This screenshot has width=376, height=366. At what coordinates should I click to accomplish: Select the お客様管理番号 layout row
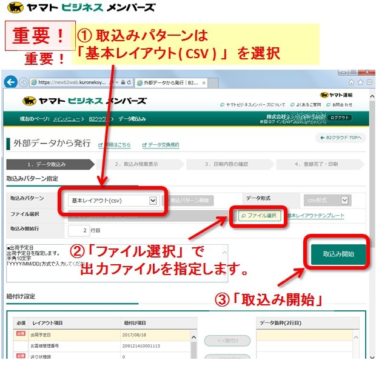pos(103,346)
